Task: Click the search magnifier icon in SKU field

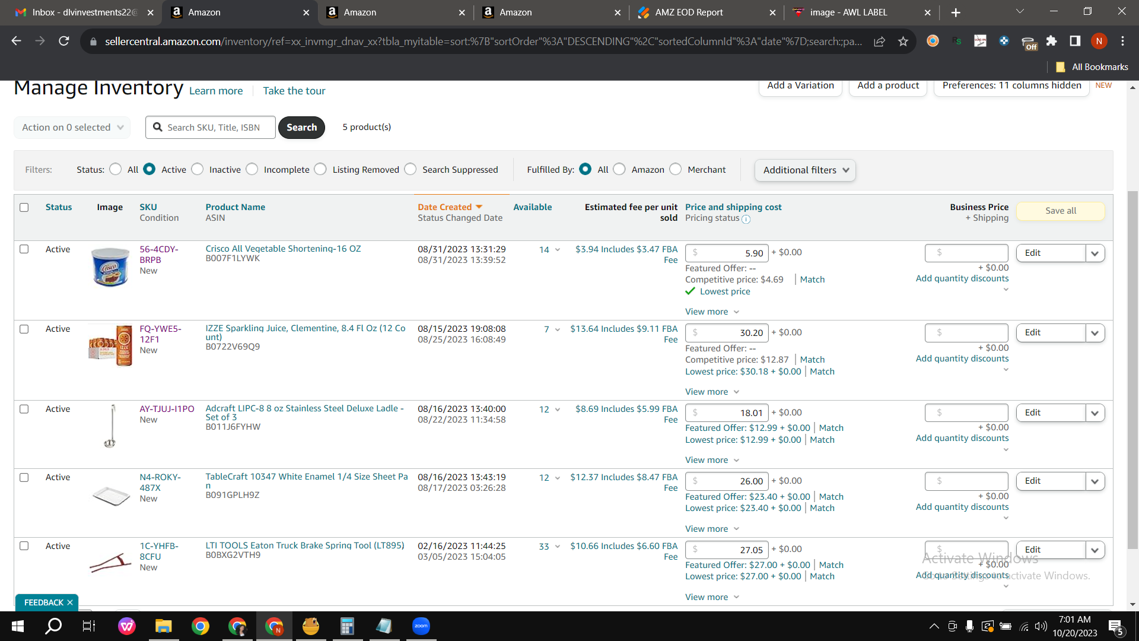Action: click(158, 127)
